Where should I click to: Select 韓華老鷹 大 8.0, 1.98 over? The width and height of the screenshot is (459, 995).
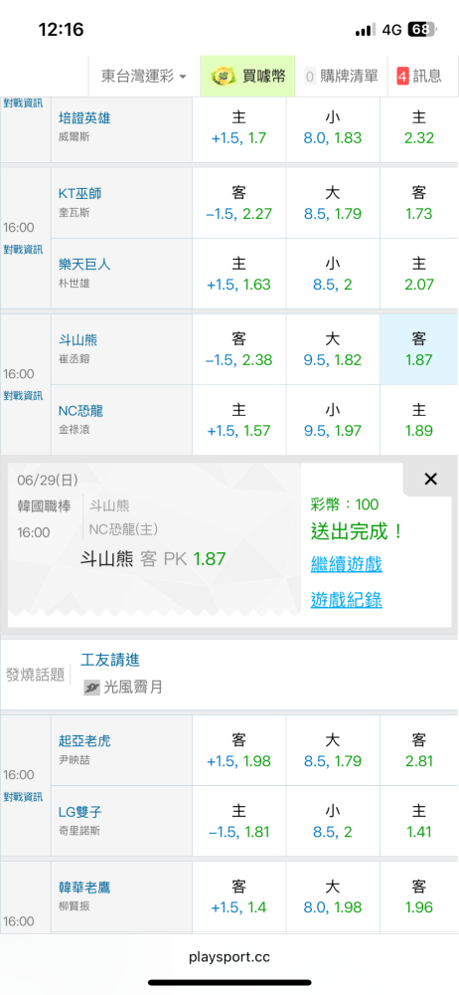[x=333, y=896]
